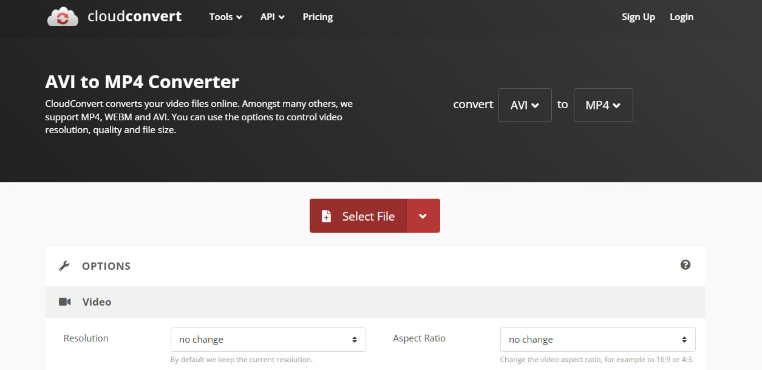762x370 pixels.
Task: Click the question mark help icon
Action: (x=685, y=265)
